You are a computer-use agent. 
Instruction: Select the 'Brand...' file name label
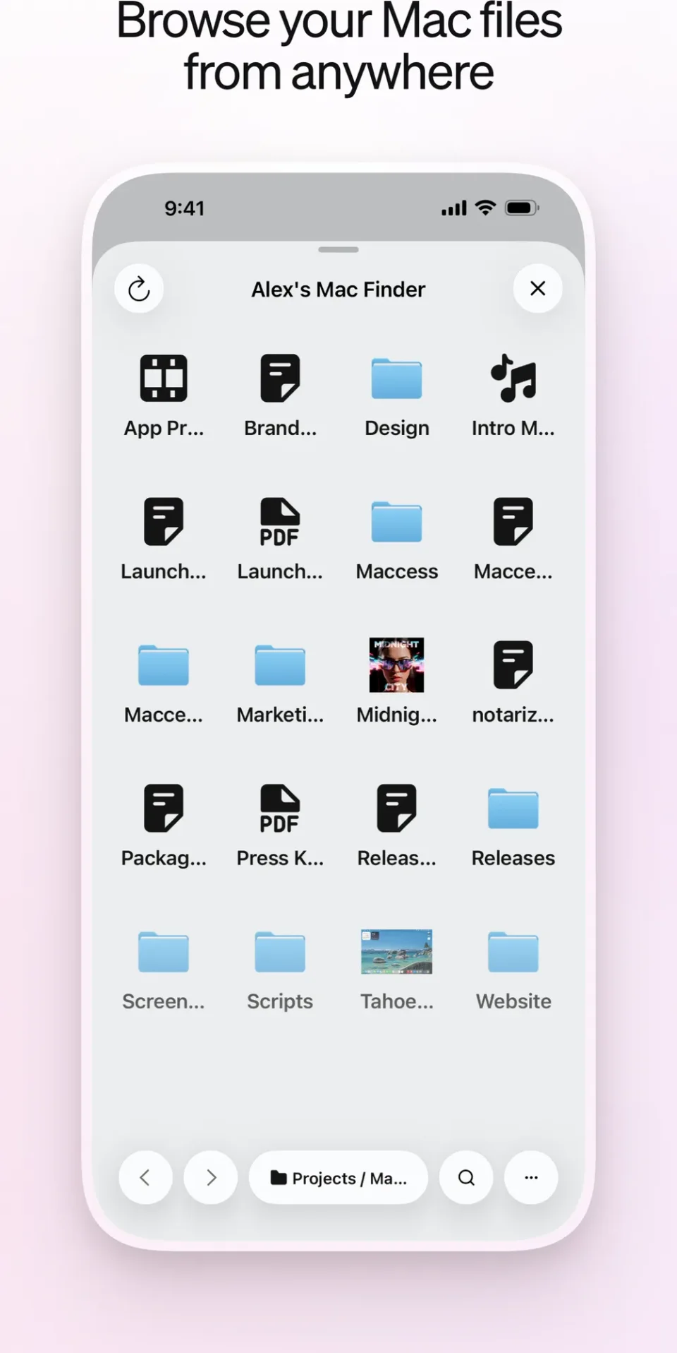(x=280, y=428)
